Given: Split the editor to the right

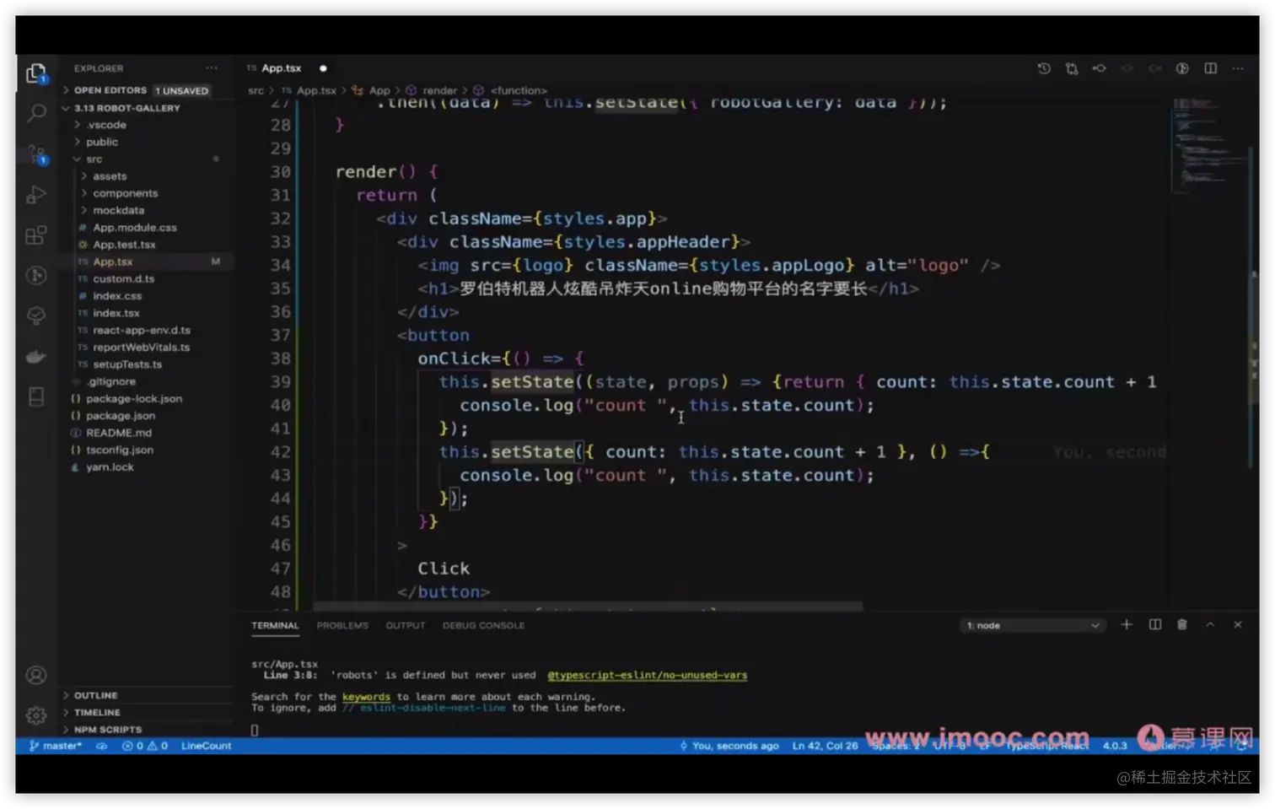Looking at the screenshot, I should tap(1210, 68).
